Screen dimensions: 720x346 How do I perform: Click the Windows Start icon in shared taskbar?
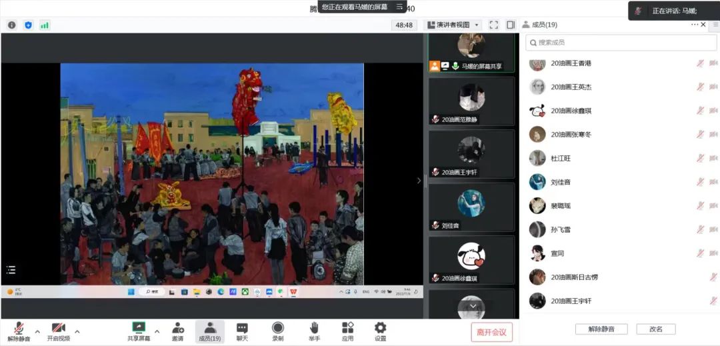[x=131, y=291]
